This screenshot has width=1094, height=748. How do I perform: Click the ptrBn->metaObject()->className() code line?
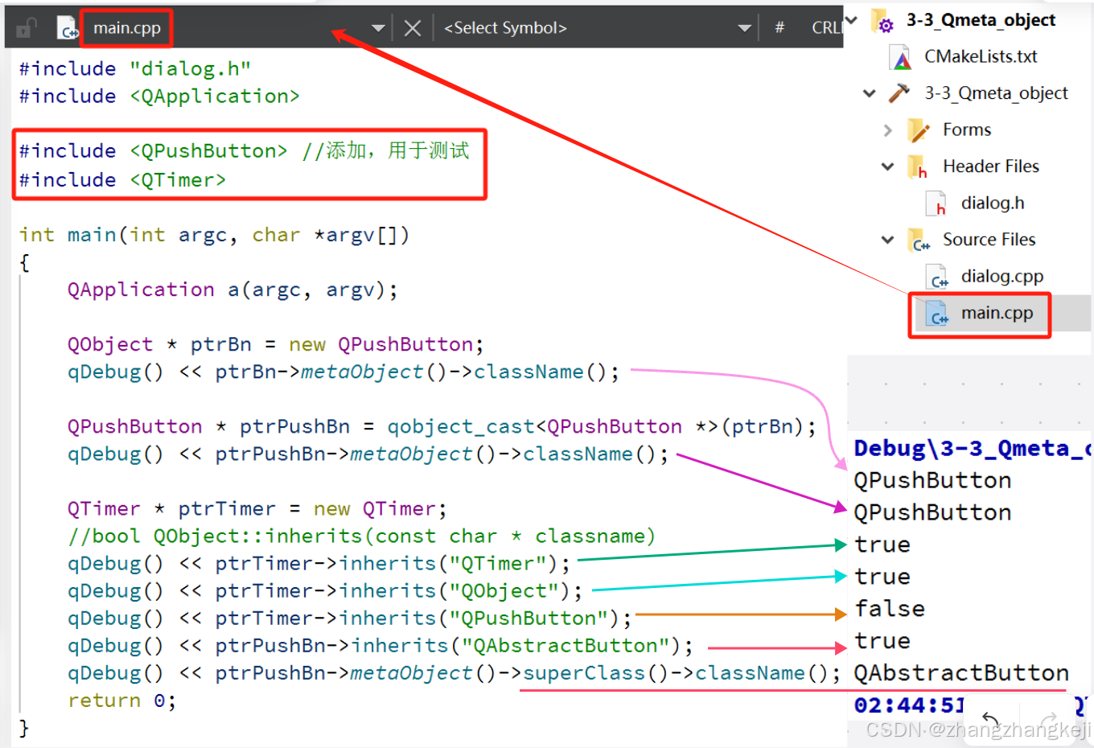click(343, 372)
